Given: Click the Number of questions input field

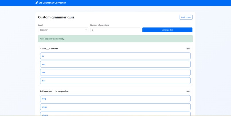Looking at the screenshot, I should coord(115,30).
